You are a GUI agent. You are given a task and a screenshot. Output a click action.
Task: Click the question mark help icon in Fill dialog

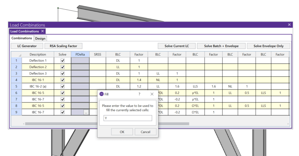139,95
